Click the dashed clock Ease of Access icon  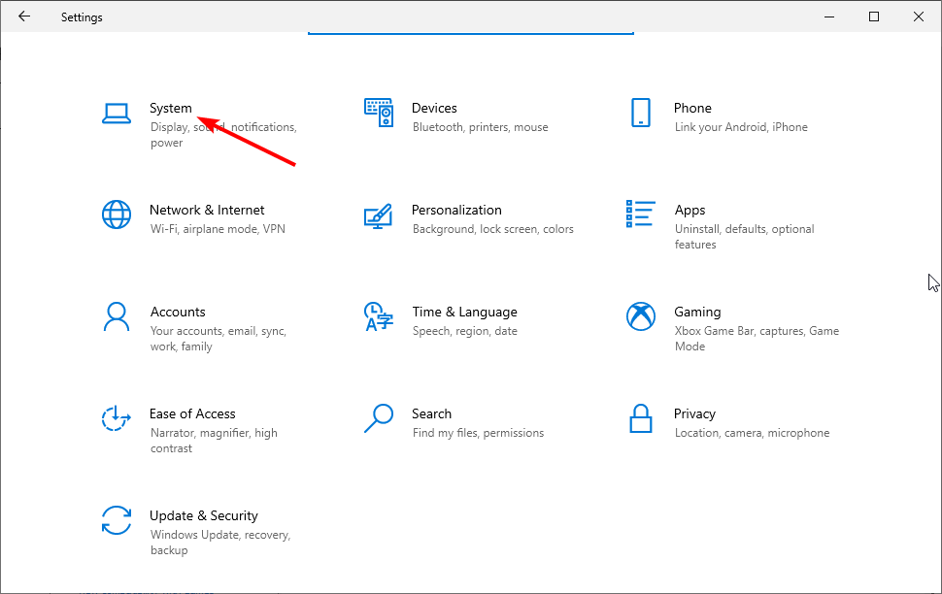(x=117, y=418)
